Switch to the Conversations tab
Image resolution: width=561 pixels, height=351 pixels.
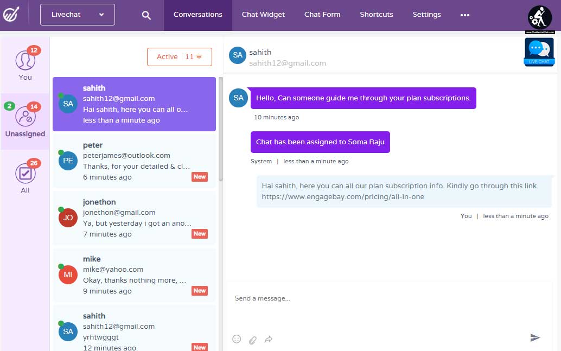click(198, 15)
